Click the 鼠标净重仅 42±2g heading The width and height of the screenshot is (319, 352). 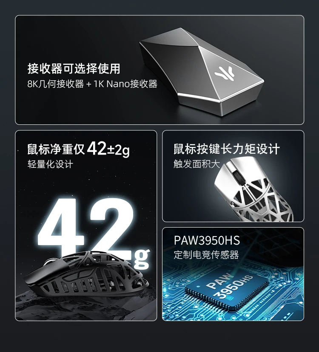pos(78,148)
